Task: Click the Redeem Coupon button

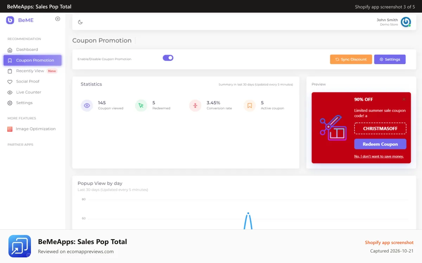Action: pyautogui.click(x=380, y=144)
